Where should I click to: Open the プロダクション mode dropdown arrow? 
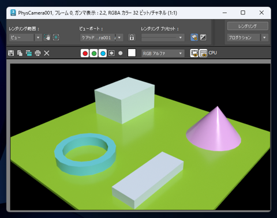click(x=265, y=37)
